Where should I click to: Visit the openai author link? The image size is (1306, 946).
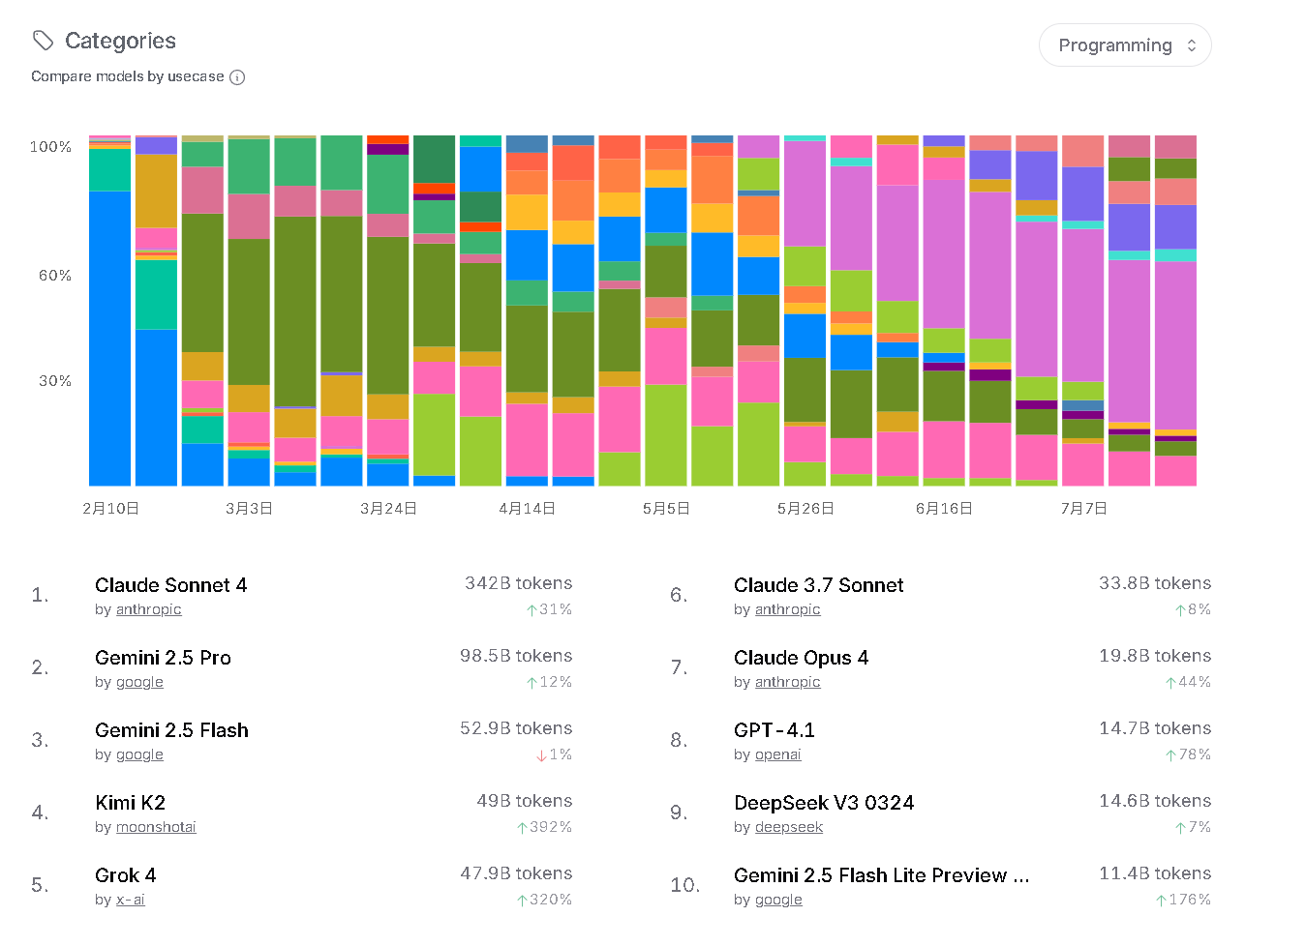tap(777, 754)
